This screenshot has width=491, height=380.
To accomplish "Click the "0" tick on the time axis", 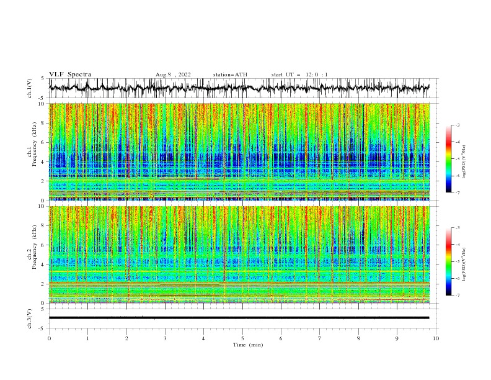I will [x=49, y=338].
